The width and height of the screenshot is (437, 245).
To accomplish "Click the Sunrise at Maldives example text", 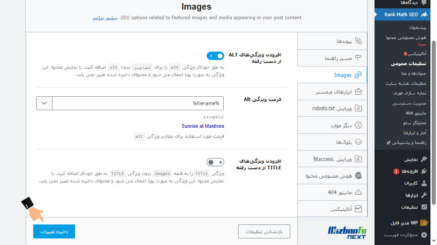I will click(203, 126).
